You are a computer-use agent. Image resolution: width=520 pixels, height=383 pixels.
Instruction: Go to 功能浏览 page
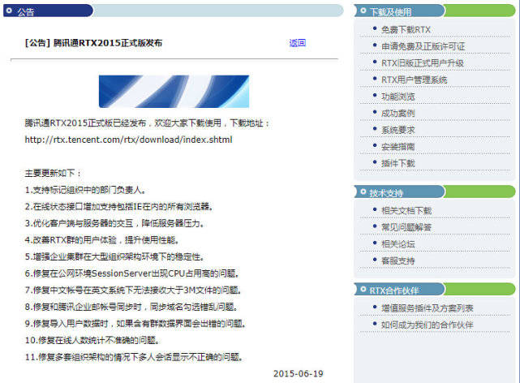pos(398,97)
